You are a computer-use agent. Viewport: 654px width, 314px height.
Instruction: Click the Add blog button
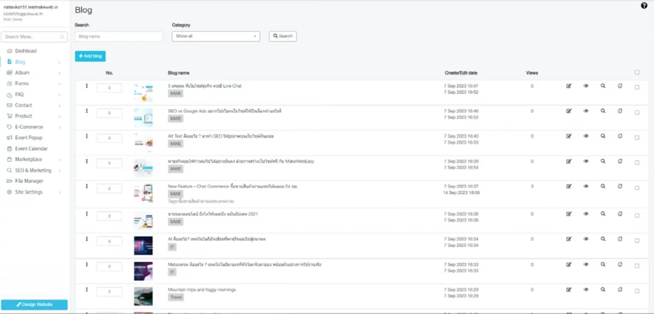pyautogui.click(x=90, y=56)
